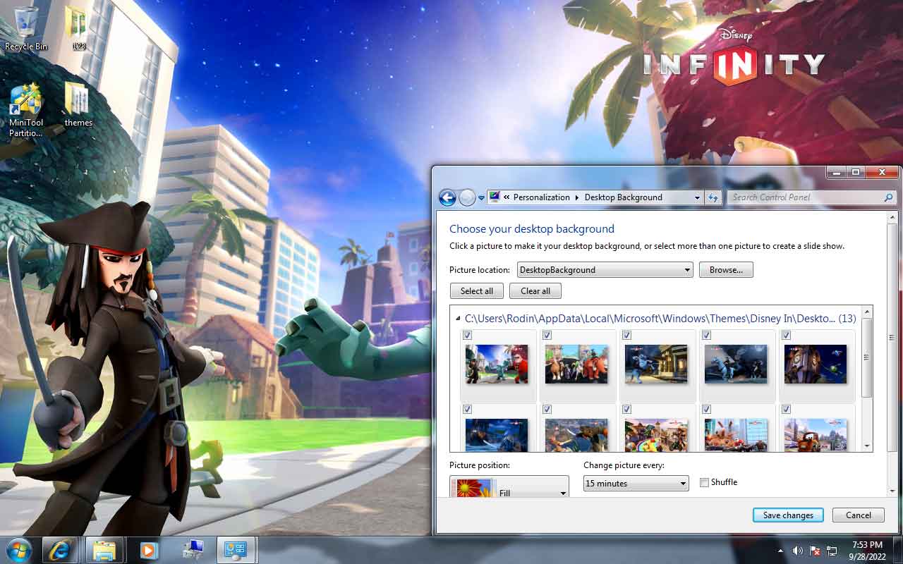Select the Sulley night street wallpaper thumbnail
This screenshot has height=564, width=903.
656,364
